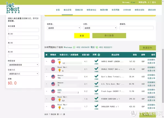Click the status checkmark in the Fresh Sugar CHERRY row
This screenshot has height=118, width=164.
(96, 91)
